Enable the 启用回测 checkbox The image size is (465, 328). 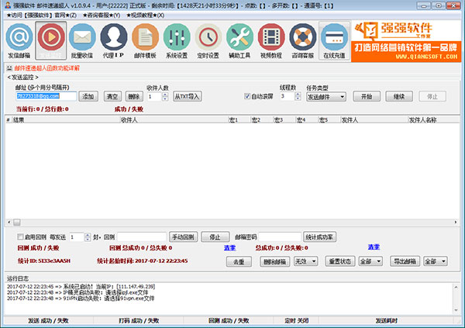(x=21, y=237)
